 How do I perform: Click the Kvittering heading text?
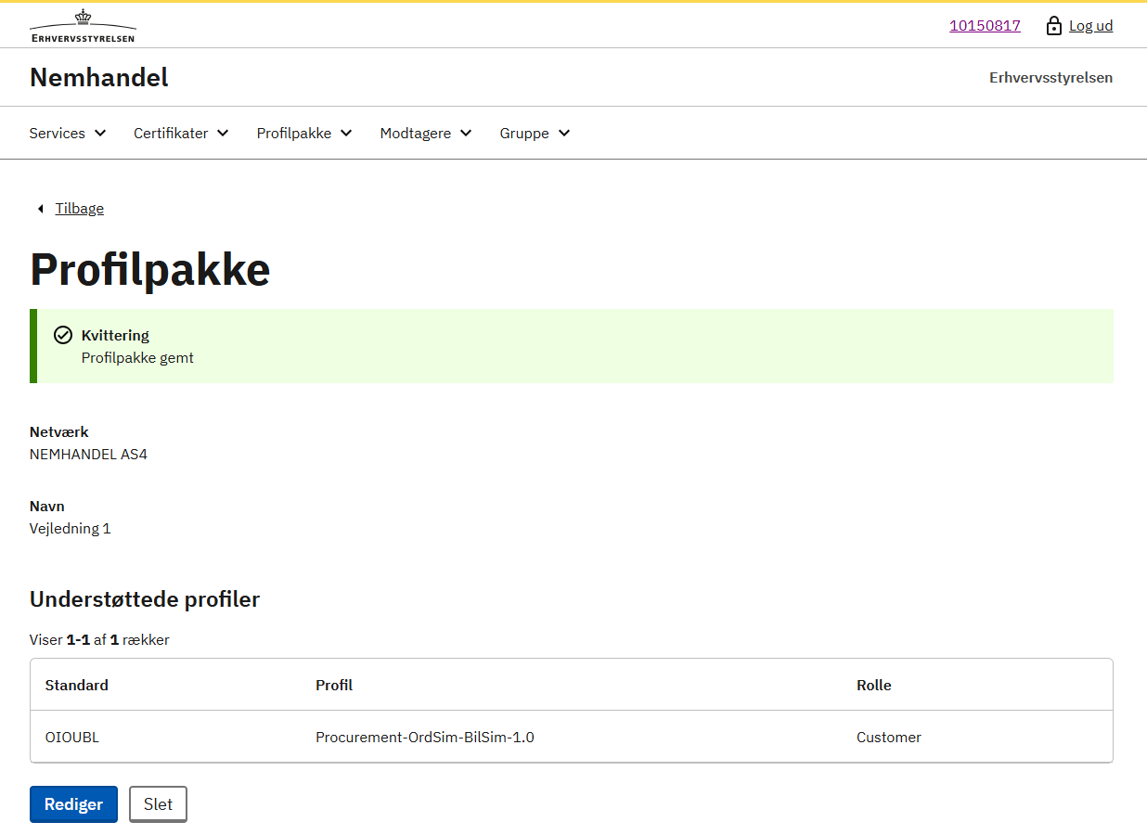pos(115,335)
